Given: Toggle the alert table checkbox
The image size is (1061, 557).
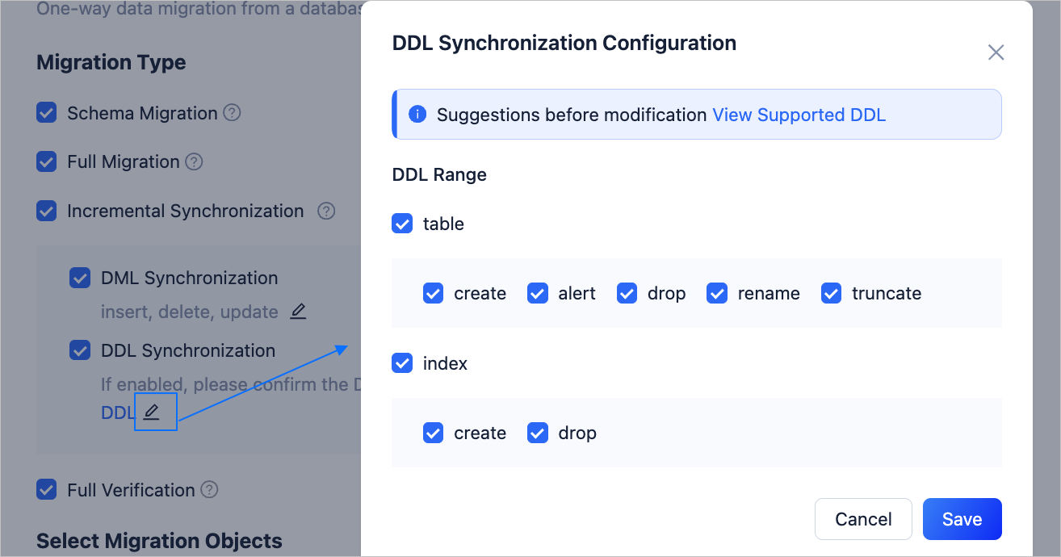Looking at the screenshot, I should click(x=538, y=293).
